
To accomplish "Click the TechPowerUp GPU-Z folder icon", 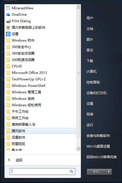I will pos(8,79).
